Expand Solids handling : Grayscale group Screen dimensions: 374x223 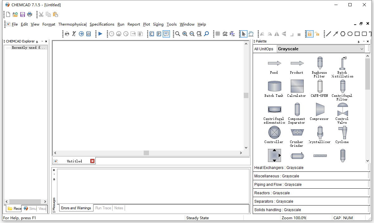coord(311,210)
